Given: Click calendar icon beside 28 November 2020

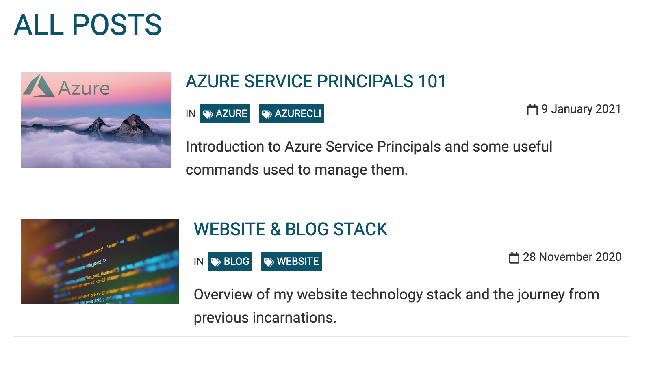Looking at the screenshot, I should (x=514, y=258).
